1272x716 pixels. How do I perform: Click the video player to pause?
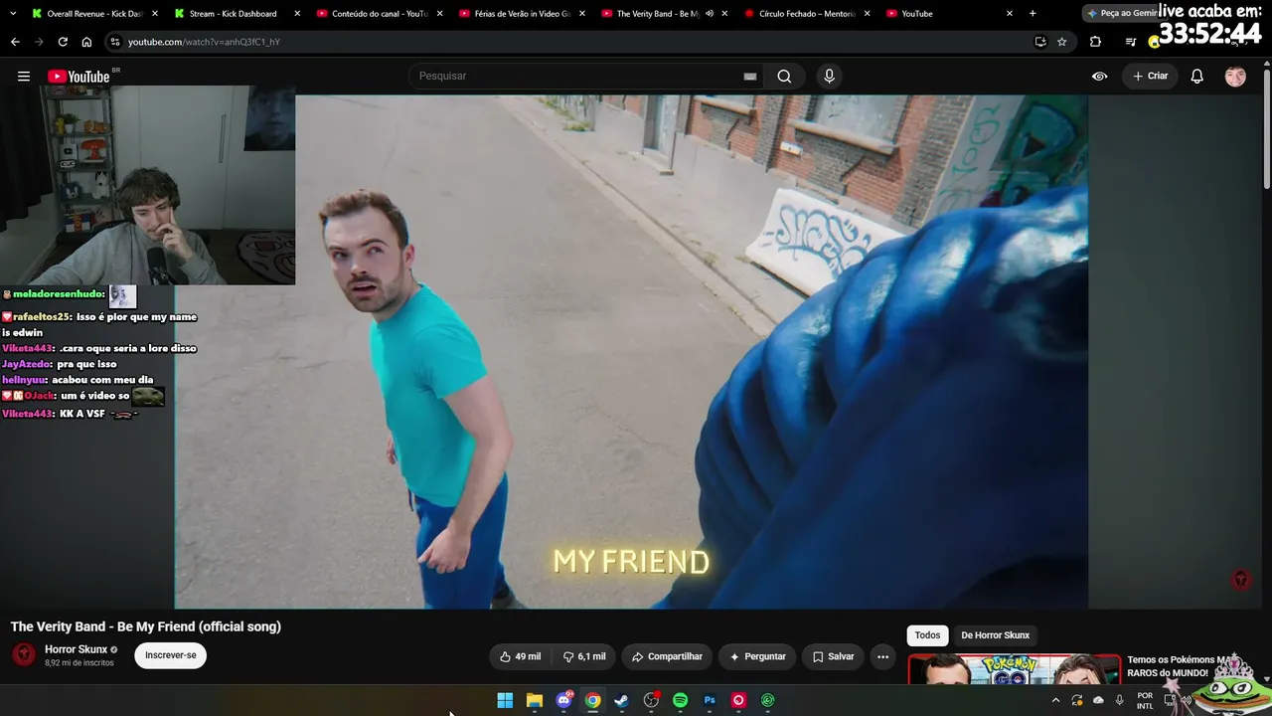pos(631,351)
